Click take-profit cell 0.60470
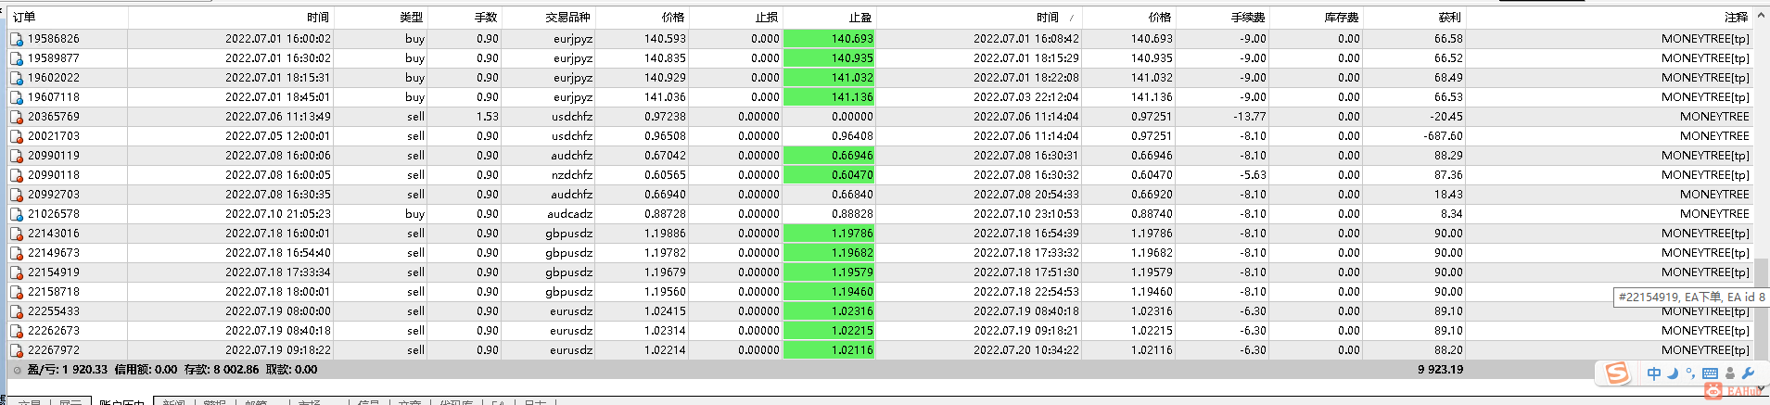Screen dimensions: 1770x405 (x=830, y=175)
